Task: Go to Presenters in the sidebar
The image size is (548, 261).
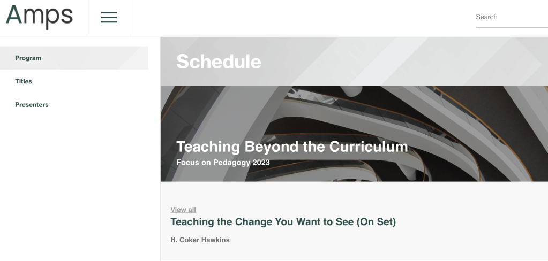Action: pyautogui.click(x=32, y=105)
